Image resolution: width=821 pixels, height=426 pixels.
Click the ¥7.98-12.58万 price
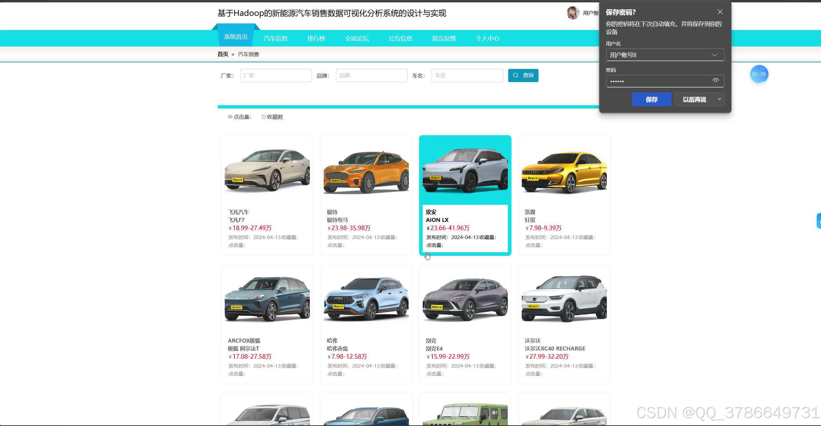(347, 357)
